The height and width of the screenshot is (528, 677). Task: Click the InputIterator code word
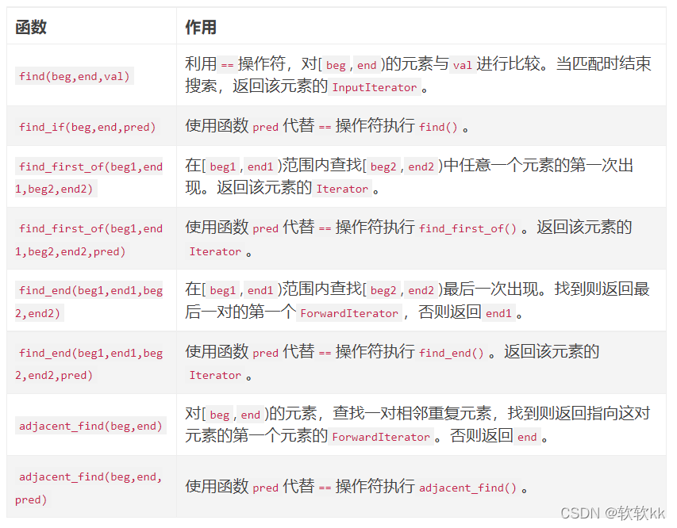coord(375,87)
